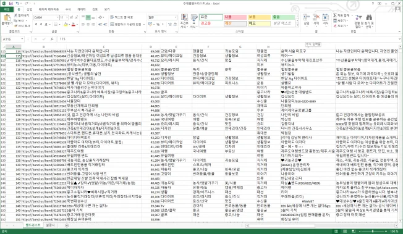Increase the font size

pos(72,17)
